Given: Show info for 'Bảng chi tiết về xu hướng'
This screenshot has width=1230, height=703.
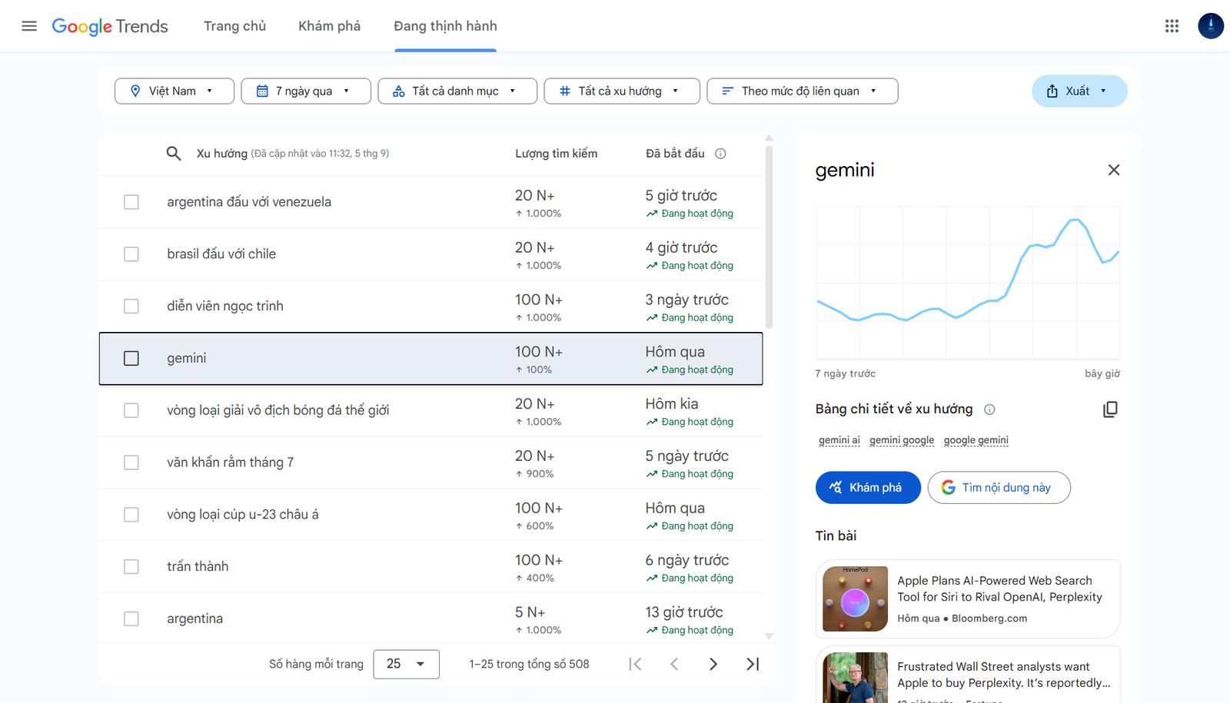Looking at the screenshot, I should click(x=989, y=410).
